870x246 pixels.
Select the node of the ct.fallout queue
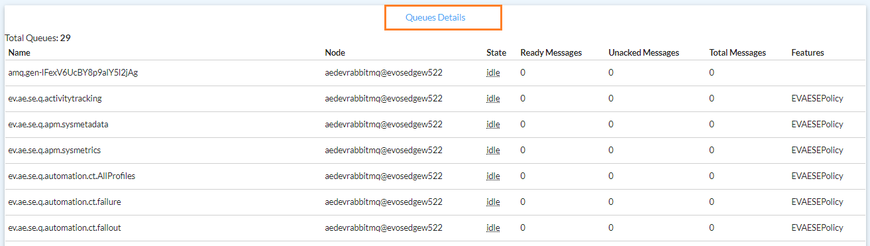(384, 228)
